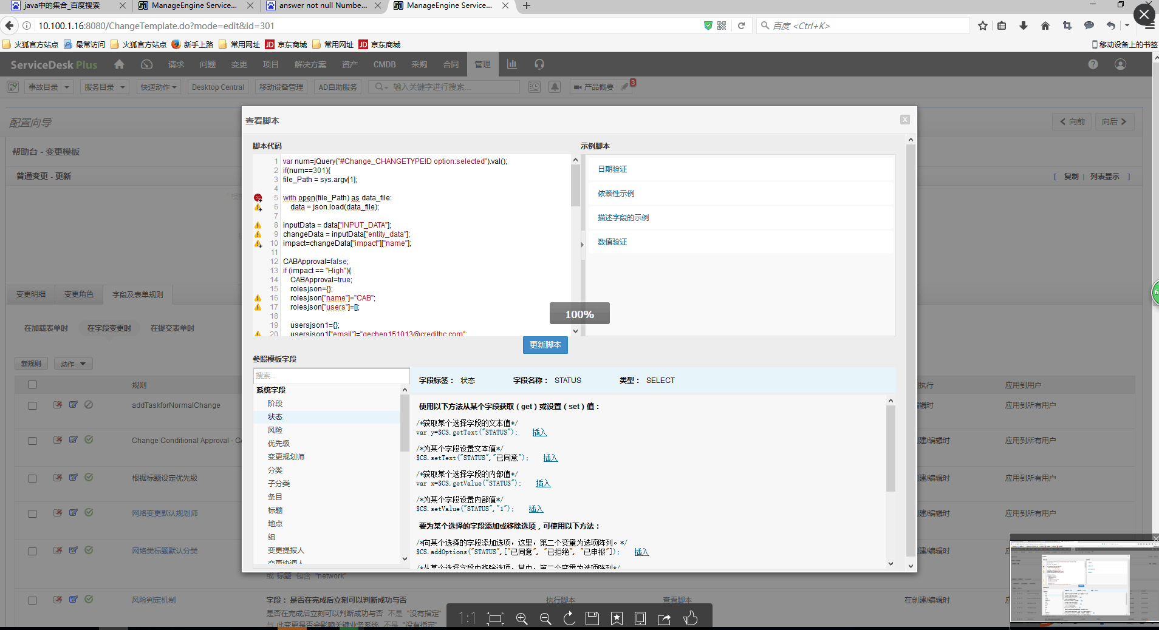Collapse the sample script panel arrow

point(582,245)
